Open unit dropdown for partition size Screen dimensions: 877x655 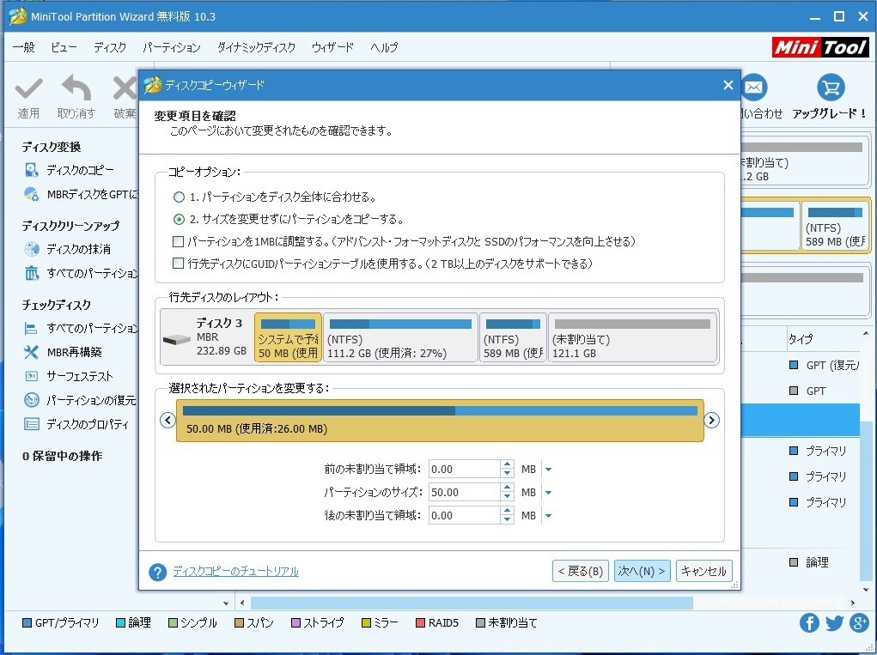tap(548, 493)
